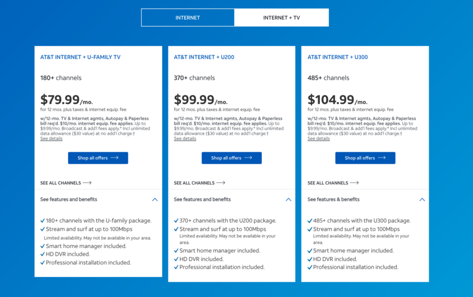
Task: Click Shop all offers for U-Family TV
Action: click(98, 158)
